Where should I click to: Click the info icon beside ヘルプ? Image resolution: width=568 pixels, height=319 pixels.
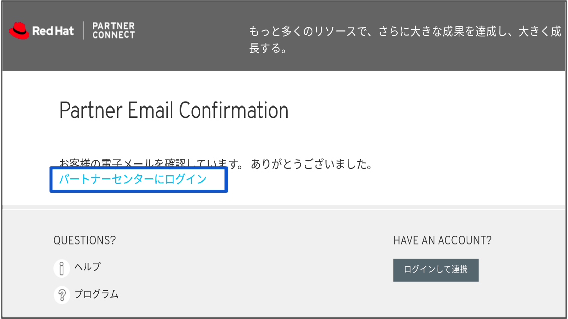point(62,269)
